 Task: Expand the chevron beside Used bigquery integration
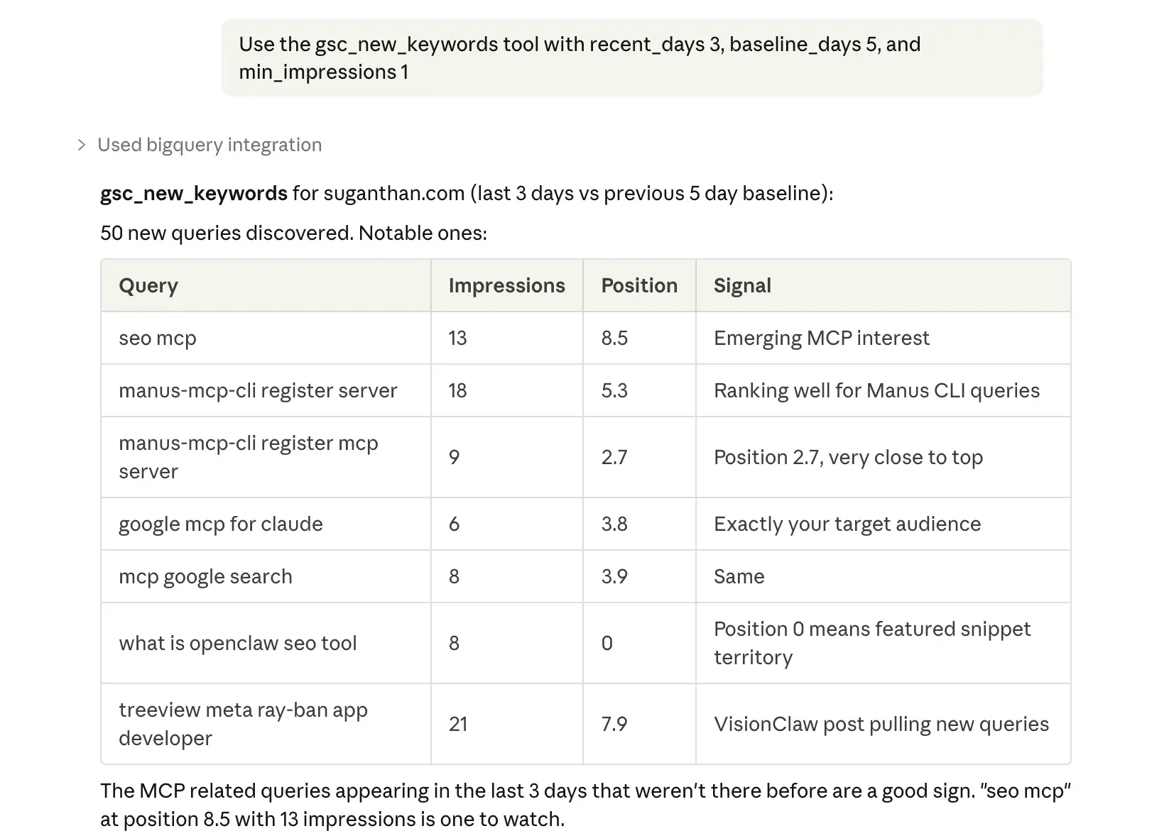(x=82, y=145)
